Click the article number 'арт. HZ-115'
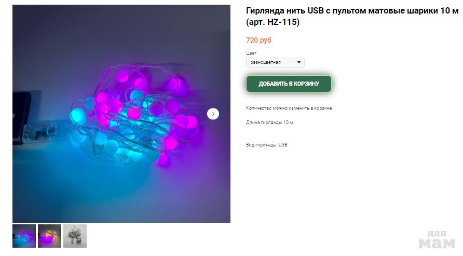The height and width of the screenshot is (256, 463). tap(273, 22)
